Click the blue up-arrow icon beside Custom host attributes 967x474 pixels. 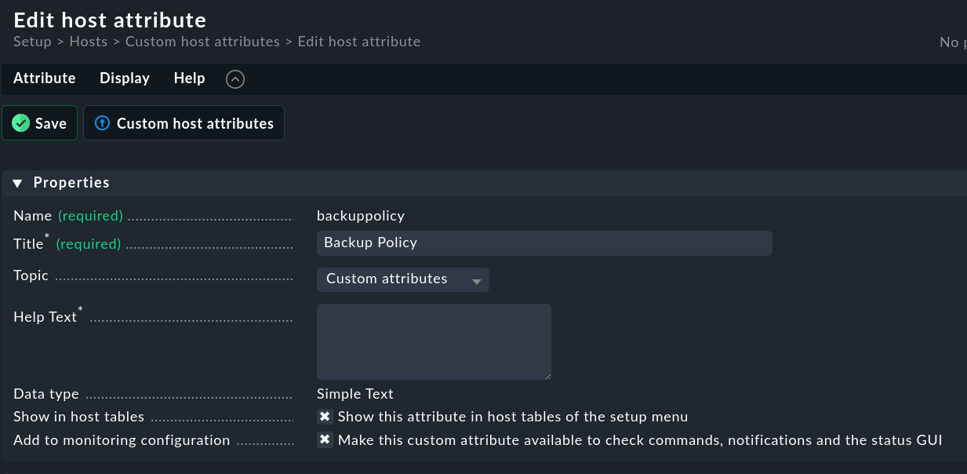(x=102, y=123)
